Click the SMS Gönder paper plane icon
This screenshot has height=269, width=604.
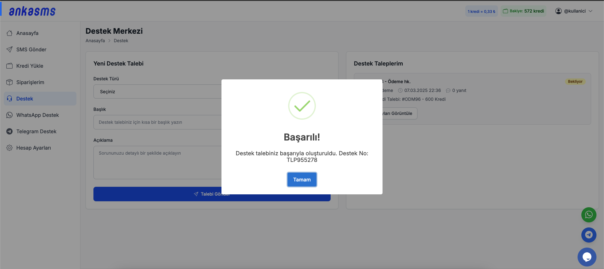9,49
